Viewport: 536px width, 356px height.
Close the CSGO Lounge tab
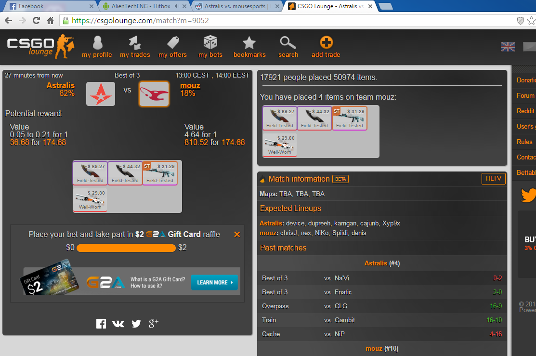point(370,6)
